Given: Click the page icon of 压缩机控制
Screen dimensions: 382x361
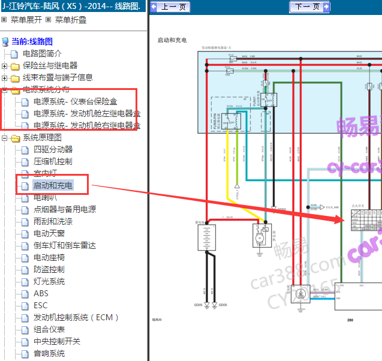Looking at the screenshot, I should [x=25, y=163].
